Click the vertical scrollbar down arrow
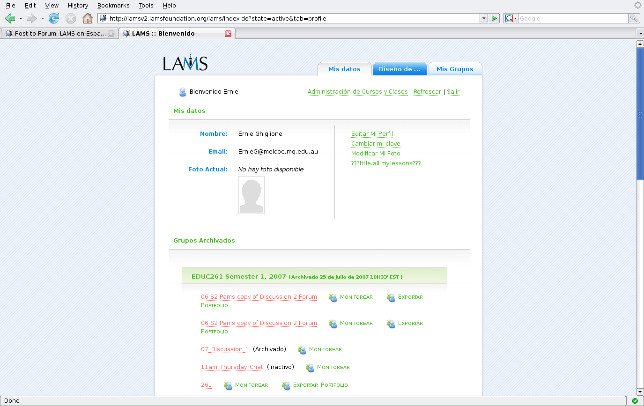The height and width of the screenshot is (406, 644). [x=640, y=391]
